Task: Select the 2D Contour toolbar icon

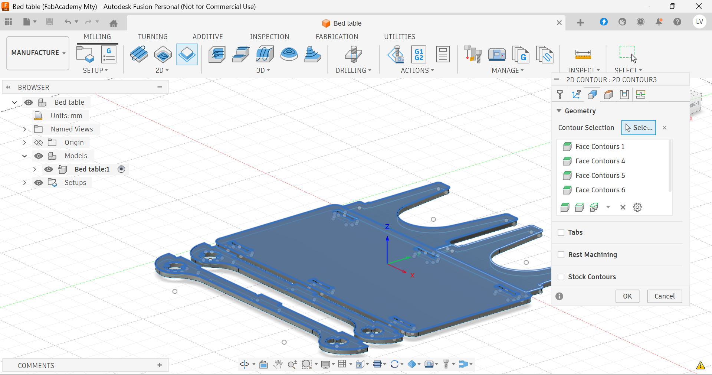Action: [187, 55]
